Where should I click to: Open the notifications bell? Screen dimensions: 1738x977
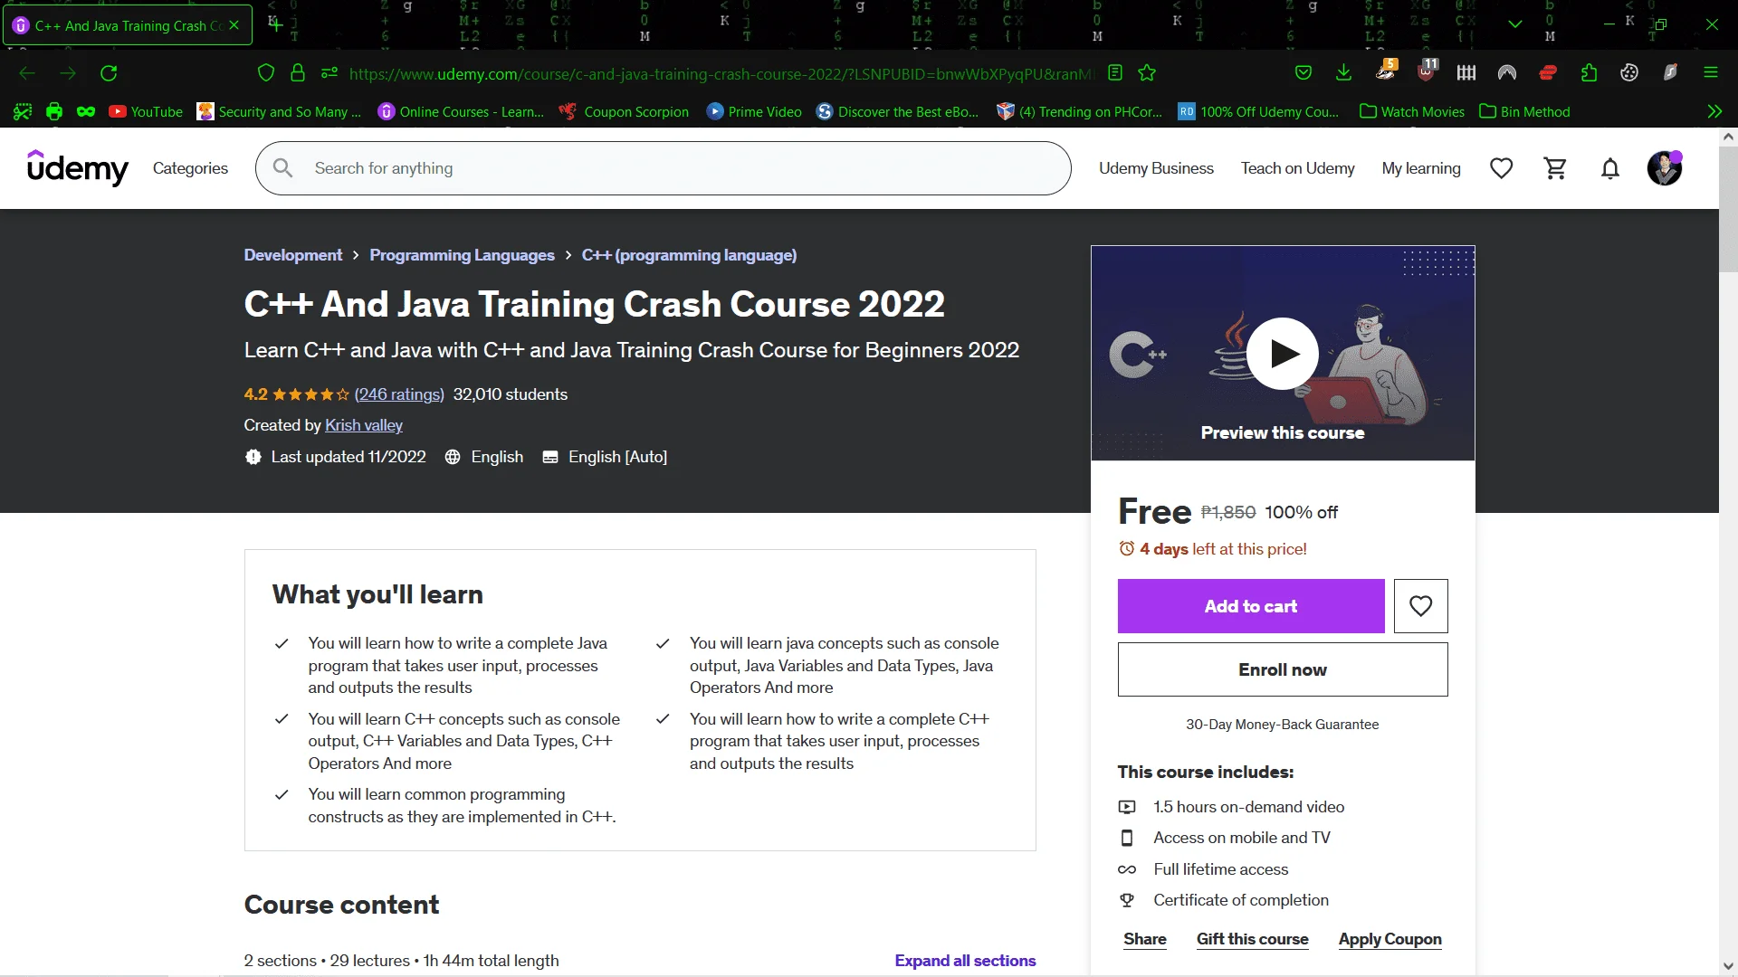(1610, 168)
